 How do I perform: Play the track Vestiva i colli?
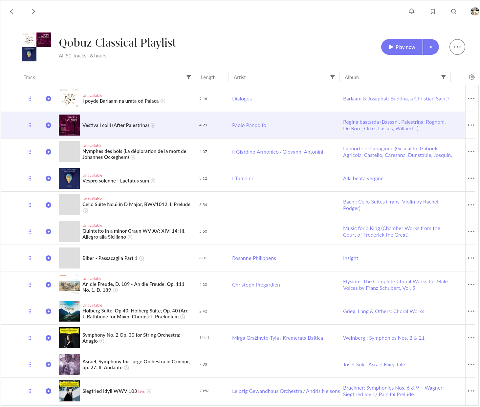[x=48, y=125]
